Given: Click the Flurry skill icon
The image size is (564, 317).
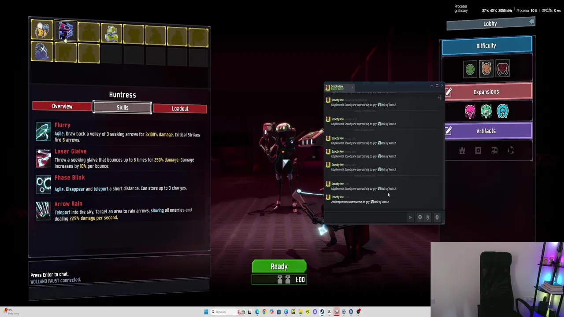Looking at the screenshot, I should click(x=43, y=132).
